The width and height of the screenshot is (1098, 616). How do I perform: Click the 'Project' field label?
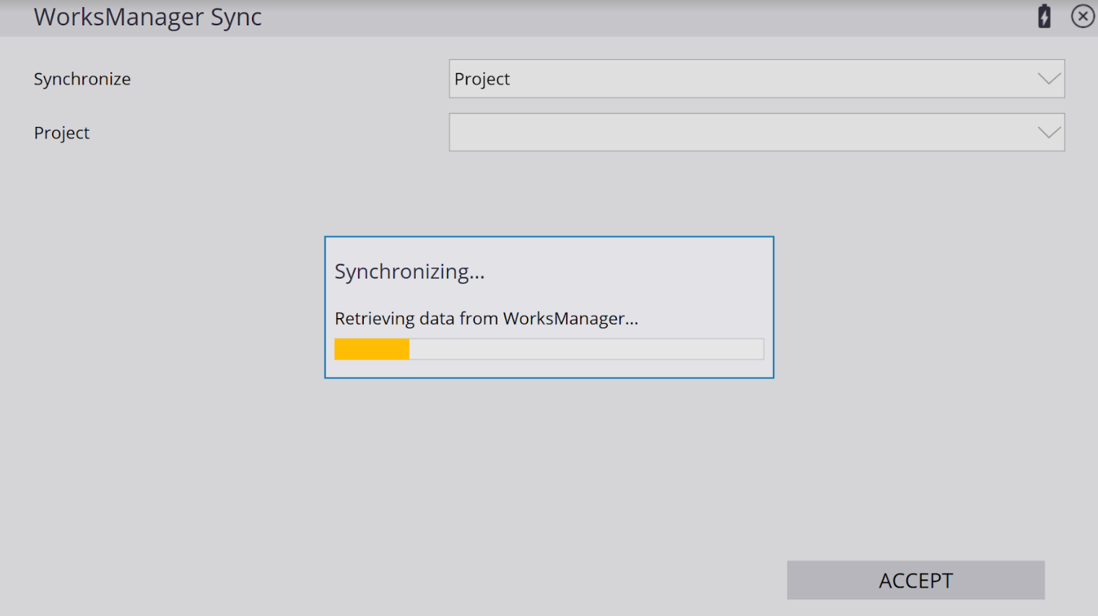[61, 133]
